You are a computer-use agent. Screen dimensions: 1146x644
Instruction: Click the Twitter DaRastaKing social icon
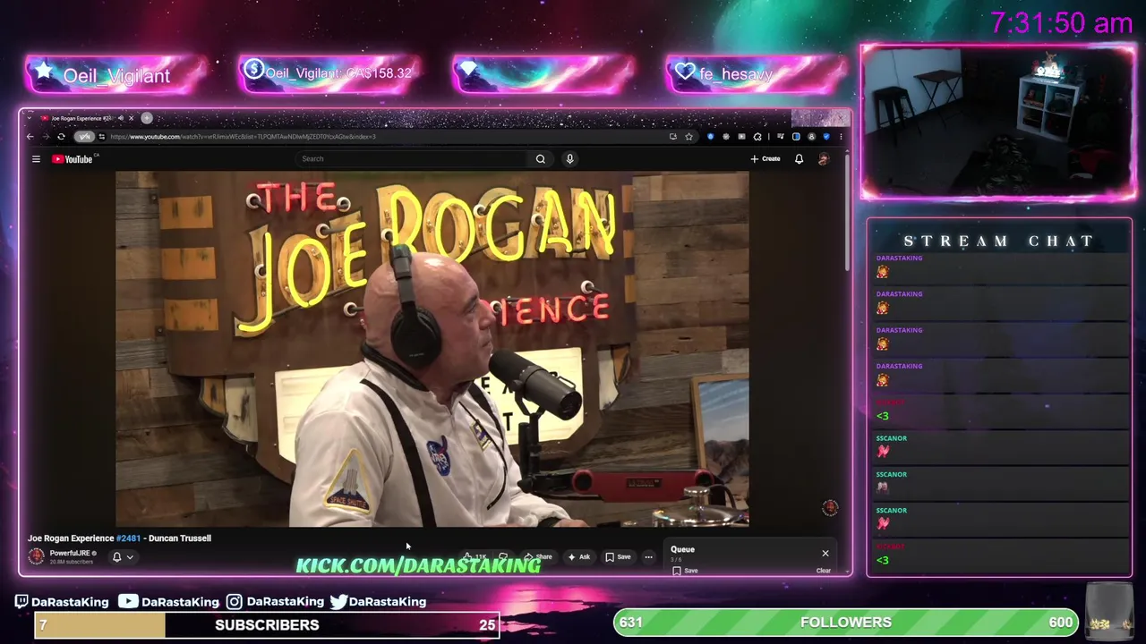pyautogui.click(x=338, y=602)
